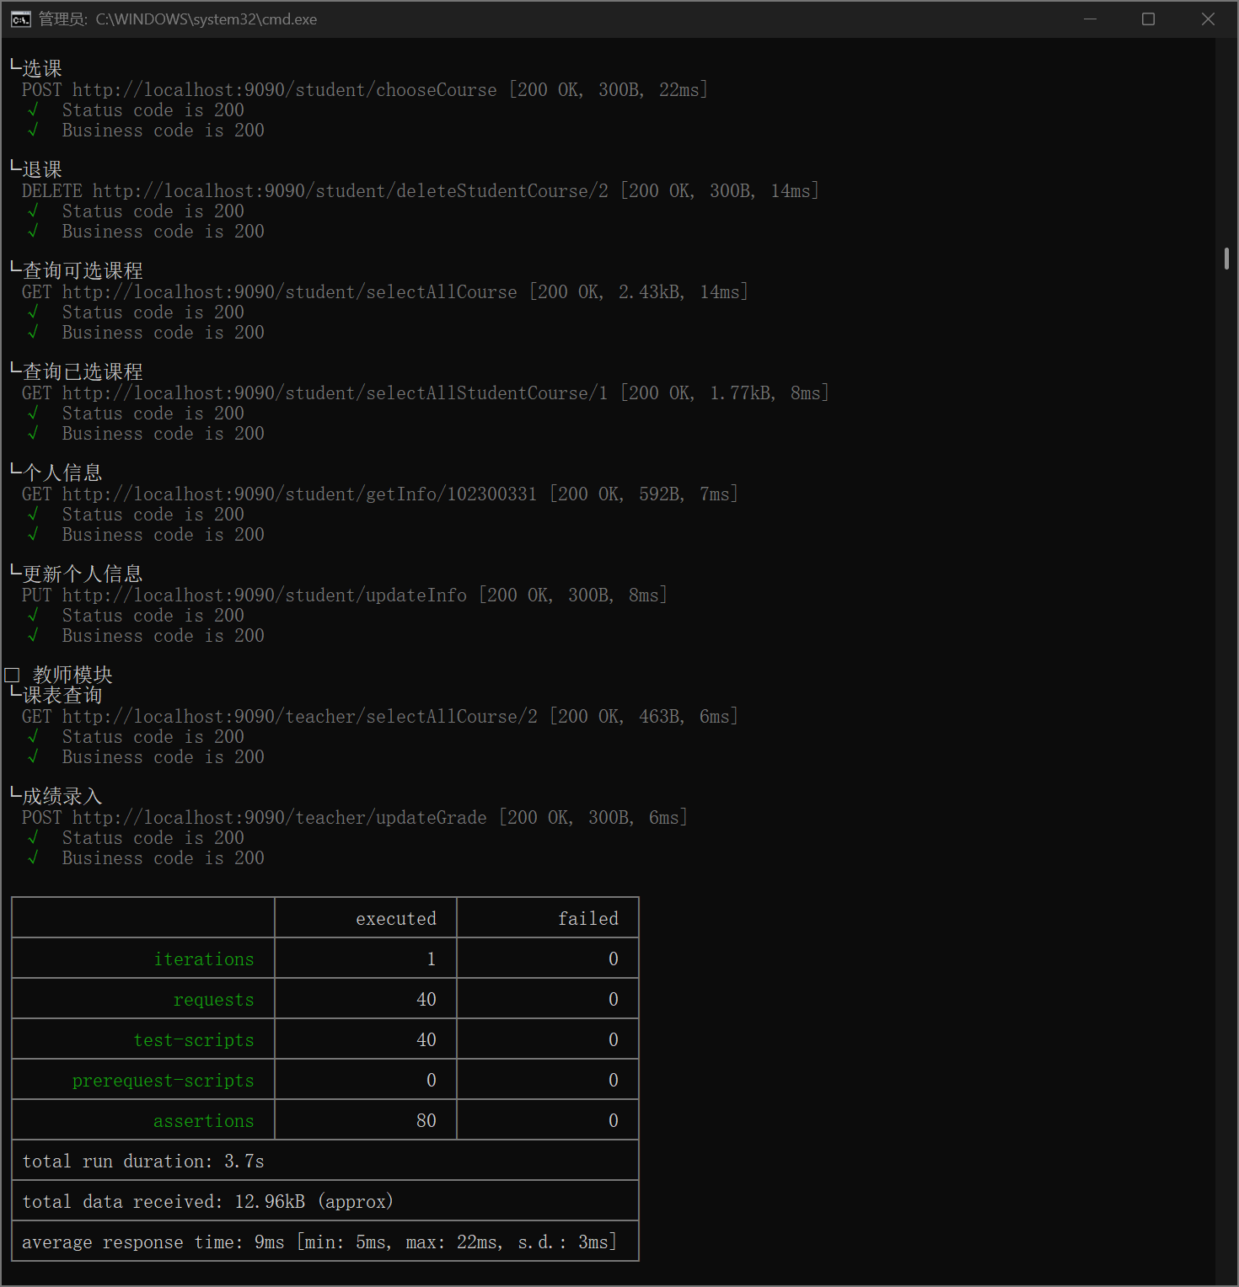Click the GET selectAllStudentCourse/1 request line
Image resolution: width=1239 pixels, height=1287 pixels.
tap(426, 393)
